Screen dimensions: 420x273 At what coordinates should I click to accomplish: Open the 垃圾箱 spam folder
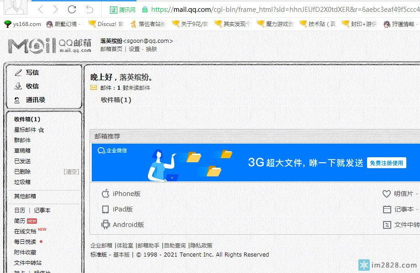tap(22, 182)
